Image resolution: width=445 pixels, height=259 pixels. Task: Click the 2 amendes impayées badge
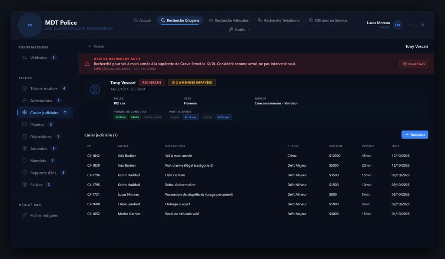tap(192, 83)
